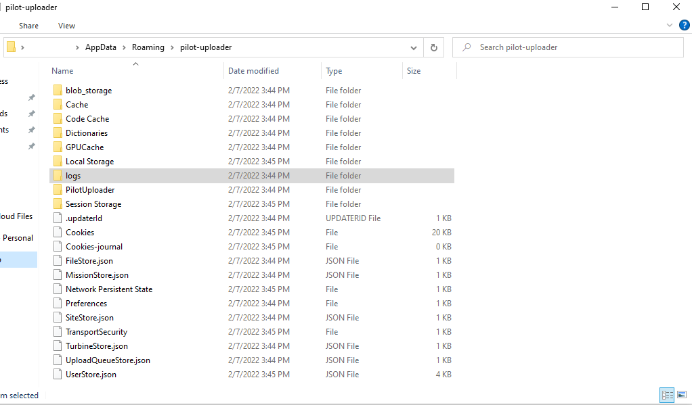Select the PilotUploader folder icon

(x=58, y=189)
